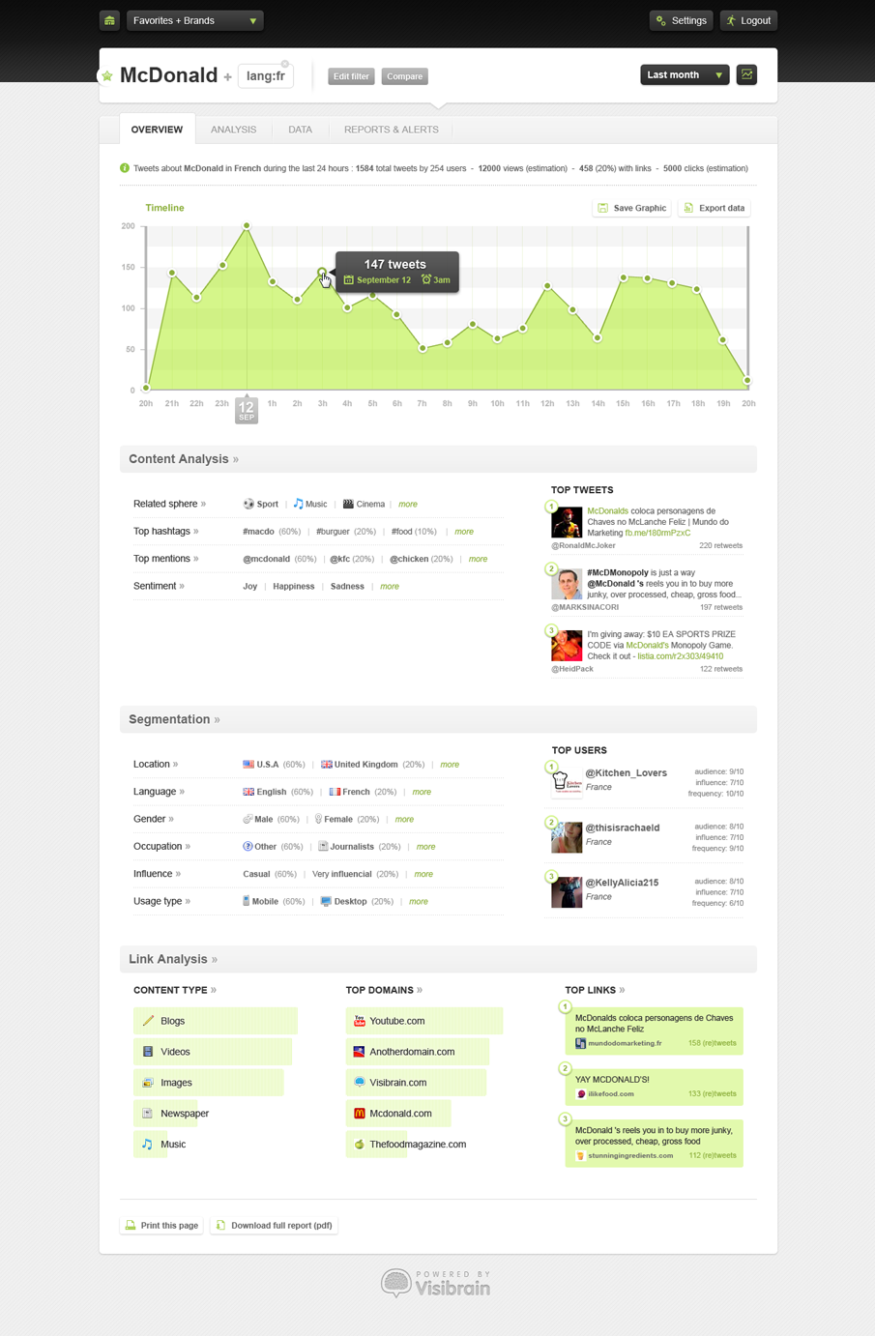Screen dimensions: 875x1336
Task: Click the timeline data point at 12h
Action: [x=547, y=286]
